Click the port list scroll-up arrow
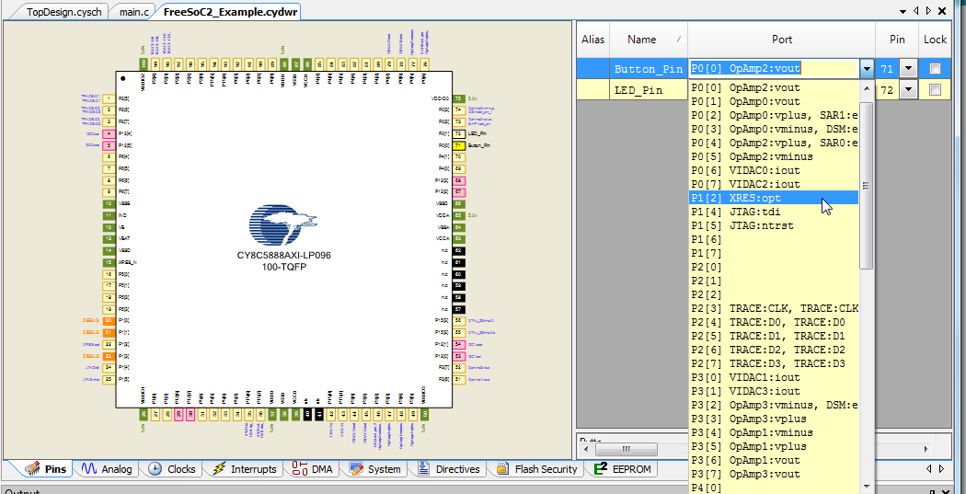966x494 pixels. coord(867,88)
